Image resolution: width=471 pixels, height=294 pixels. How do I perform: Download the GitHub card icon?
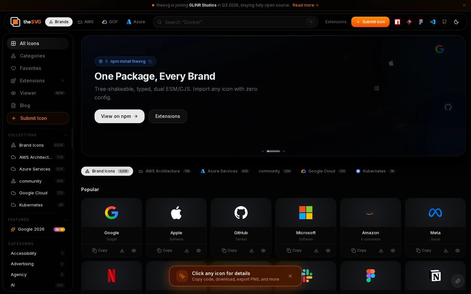pos(252,251)
